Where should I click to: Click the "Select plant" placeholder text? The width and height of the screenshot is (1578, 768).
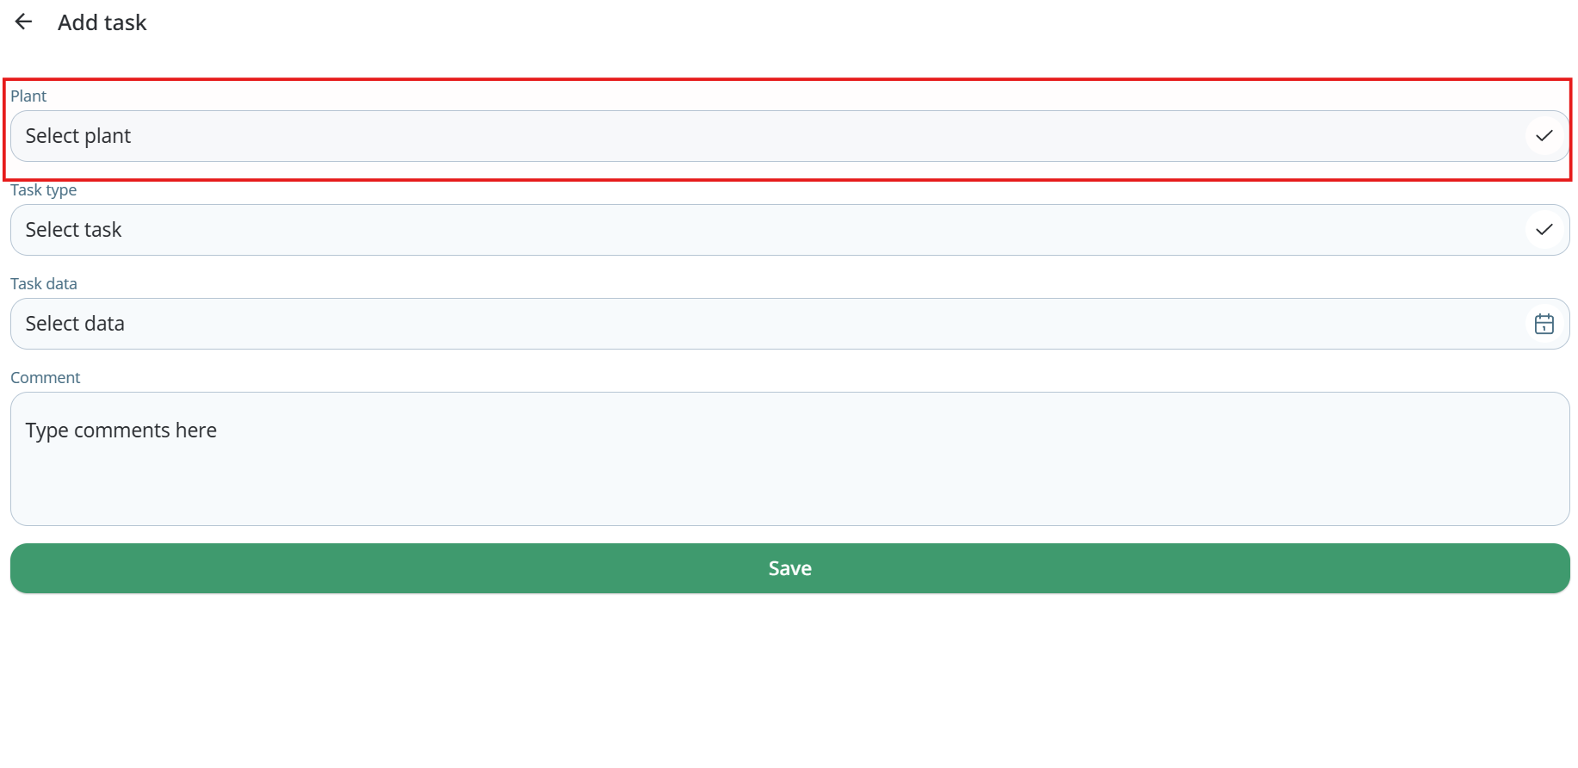pyautogui.click(x=77, y=136)
